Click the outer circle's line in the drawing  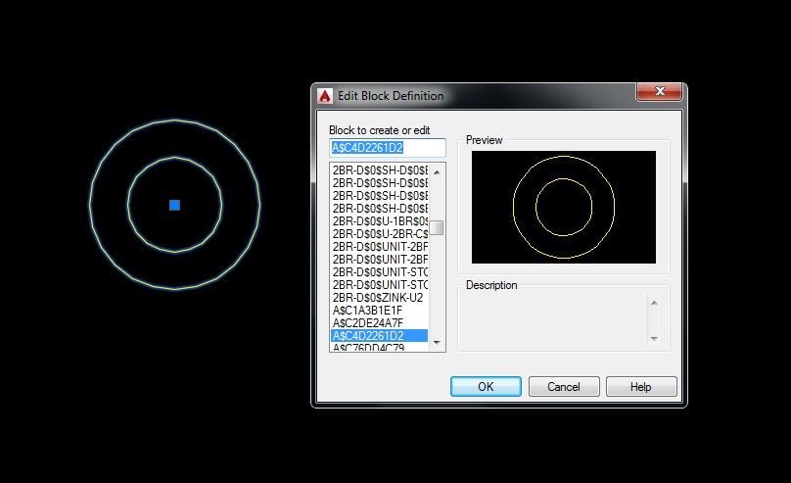pos(175,121)
